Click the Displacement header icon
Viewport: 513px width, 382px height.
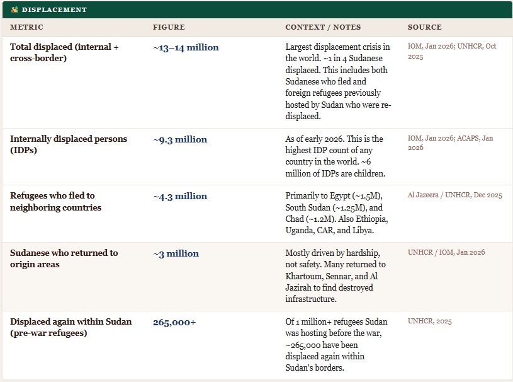point(14,10)
